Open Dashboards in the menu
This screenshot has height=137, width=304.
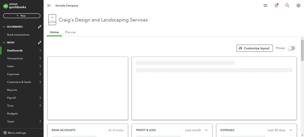[x=15, y=50]
